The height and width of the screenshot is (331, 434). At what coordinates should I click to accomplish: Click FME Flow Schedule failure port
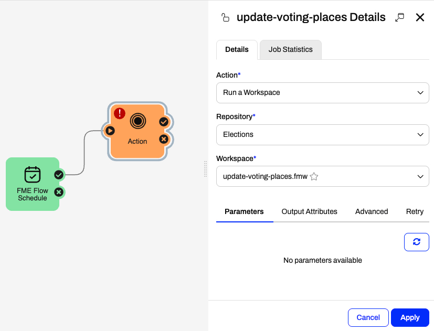[59, 192]
